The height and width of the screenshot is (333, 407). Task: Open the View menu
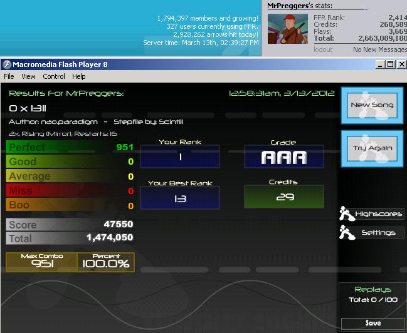coord(28,76)
